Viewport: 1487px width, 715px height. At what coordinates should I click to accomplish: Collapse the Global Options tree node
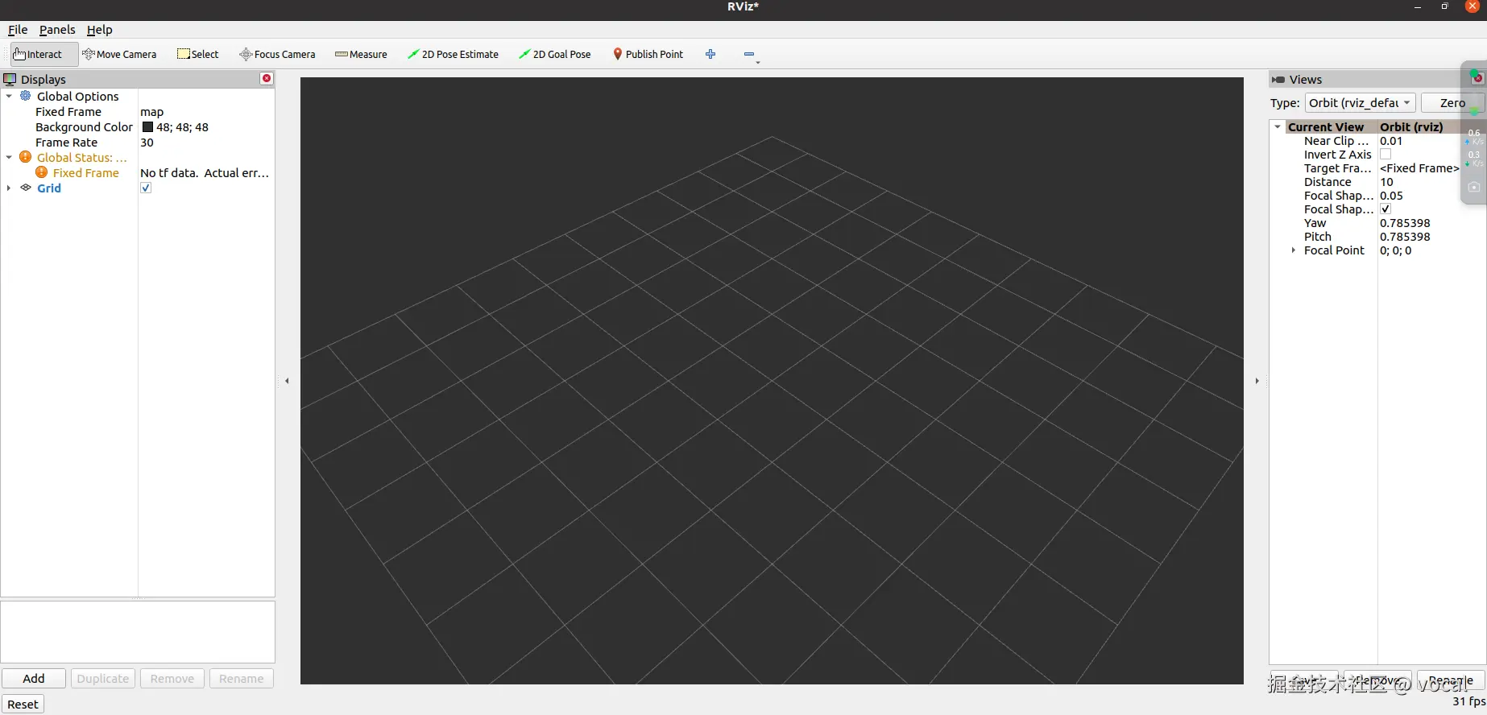coord(9,96)
